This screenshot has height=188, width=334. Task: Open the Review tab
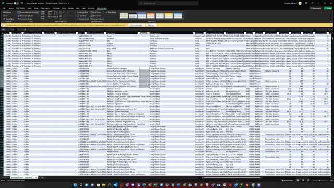[x=71, y=8]
